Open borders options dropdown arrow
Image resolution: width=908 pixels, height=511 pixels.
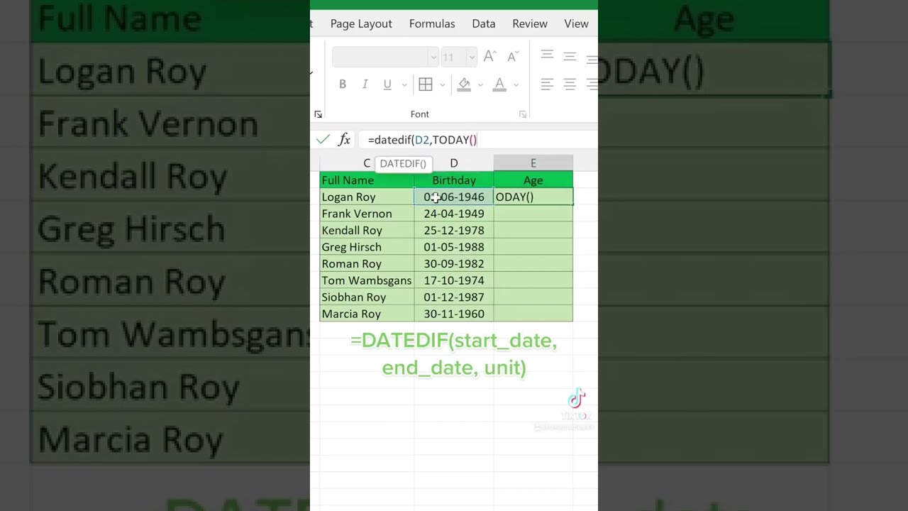pyautogui.click(x=442, y=85)
